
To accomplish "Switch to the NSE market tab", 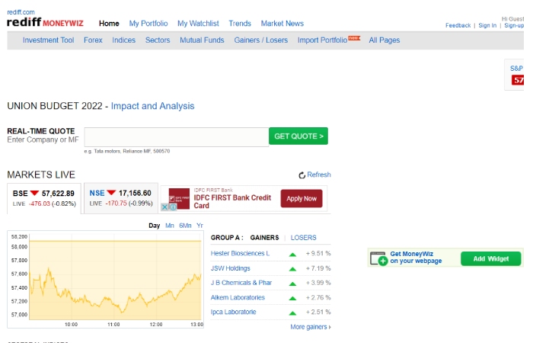I will [x=121, y=198].
